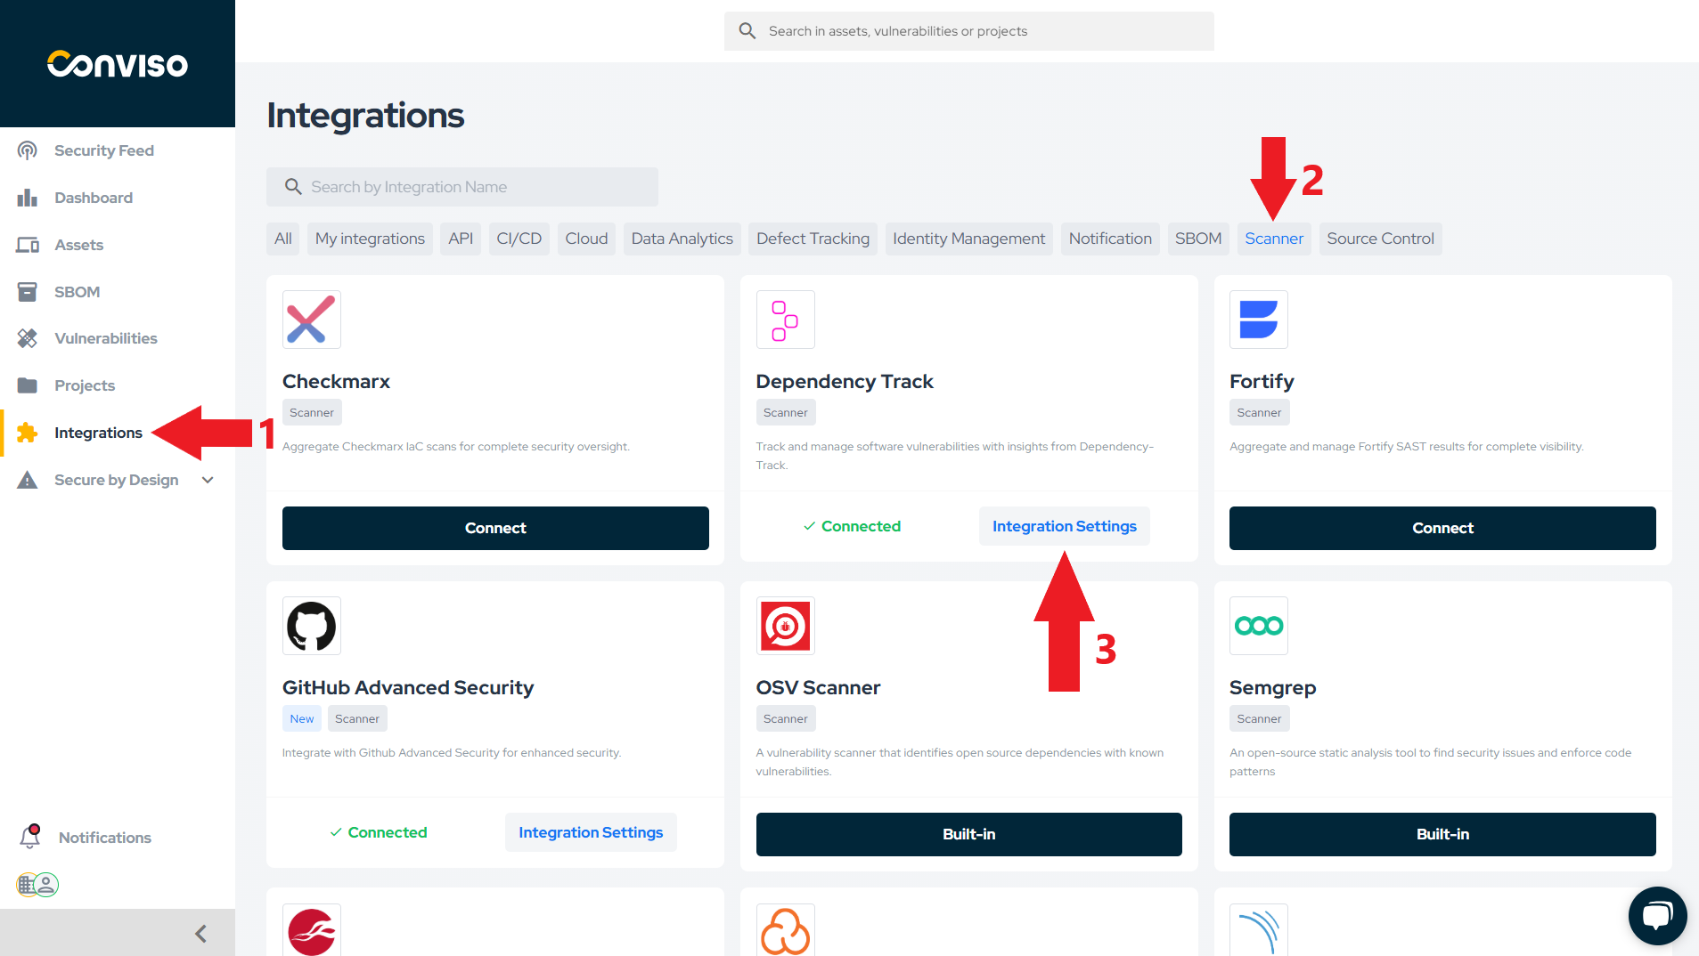Click the SBOM archive icon

28,292
